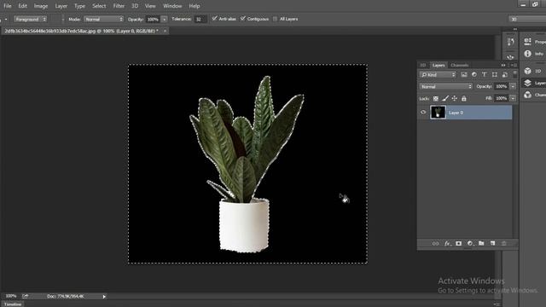Delete layer with trash icon
The image size is (546, 307).
click(504, 243)
